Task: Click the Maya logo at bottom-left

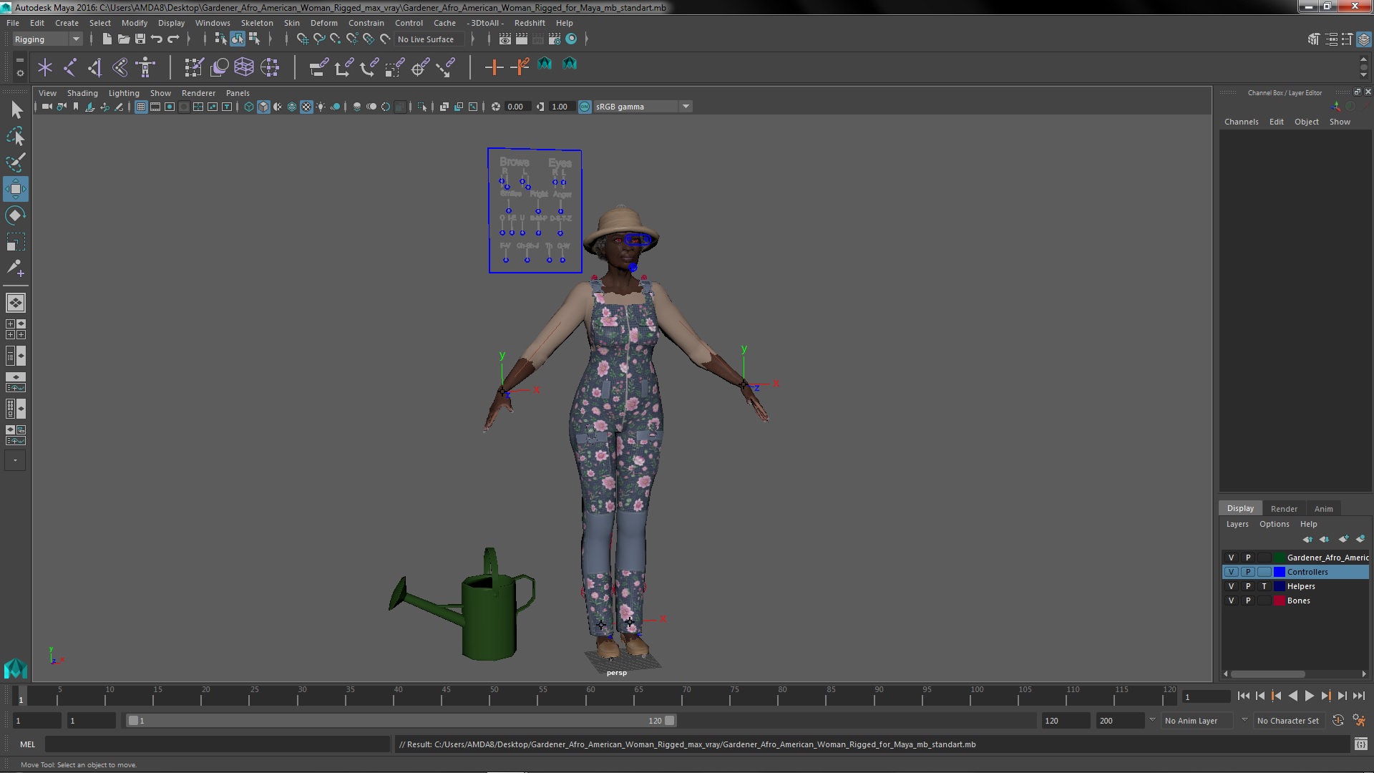Action: (x=16, y=668)
